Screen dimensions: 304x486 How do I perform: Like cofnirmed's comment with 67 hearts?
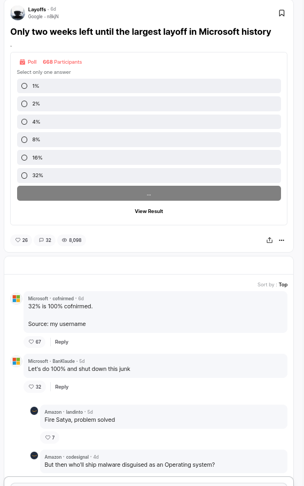tap(35, 342)
